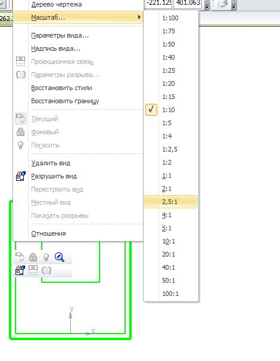Image resolution: width=280 pixels, height=361 pixels.
Task: Expand the Масштаб submenu arrow
Action: point(139,17)
